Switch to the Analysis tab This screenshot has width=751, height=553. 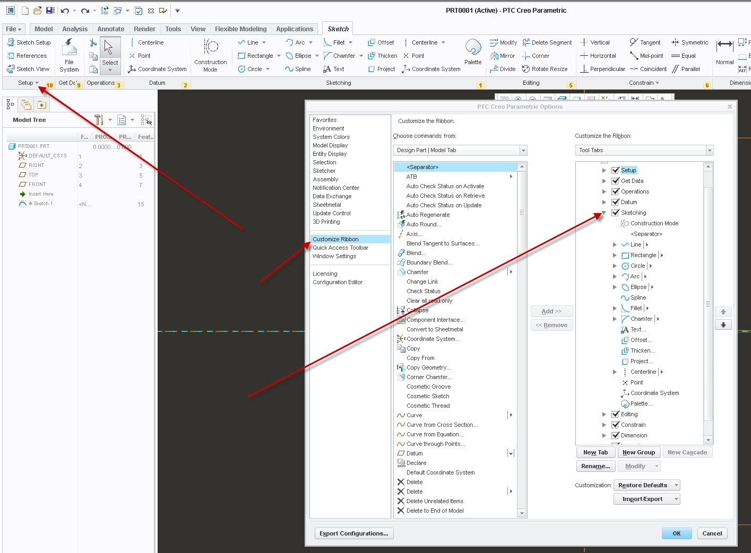pyautogui.click(x=75, y=29)
